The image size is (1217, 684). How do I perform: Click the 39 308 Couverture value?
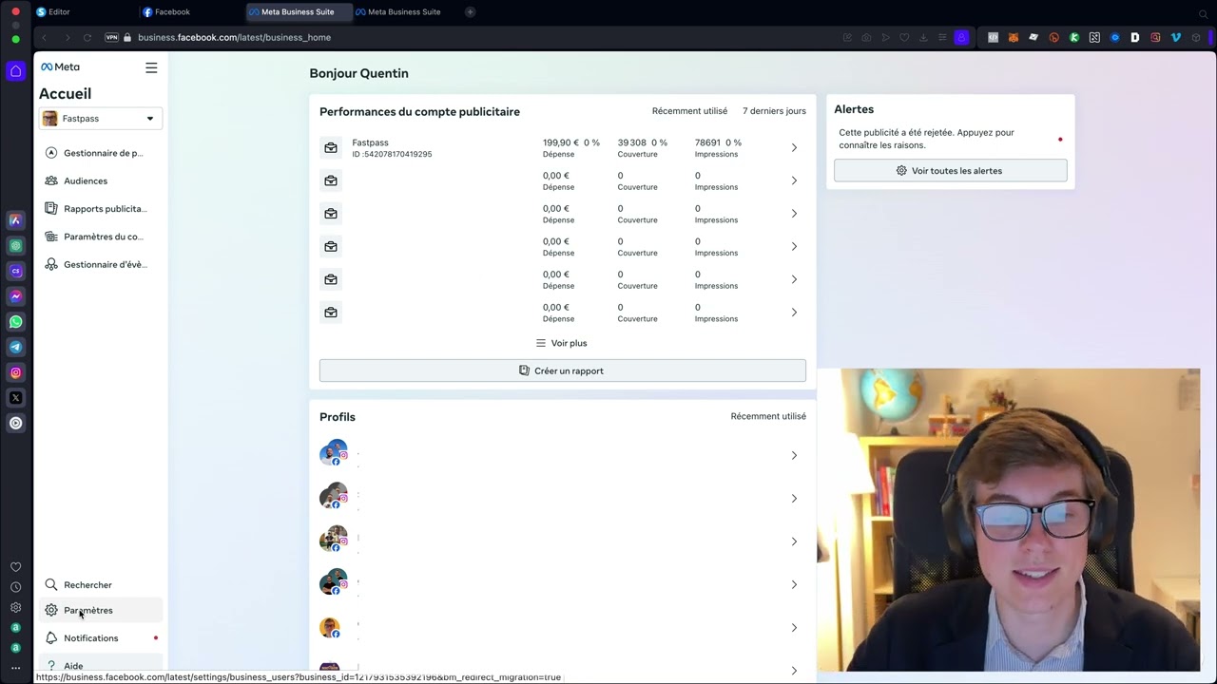point(631,142)
